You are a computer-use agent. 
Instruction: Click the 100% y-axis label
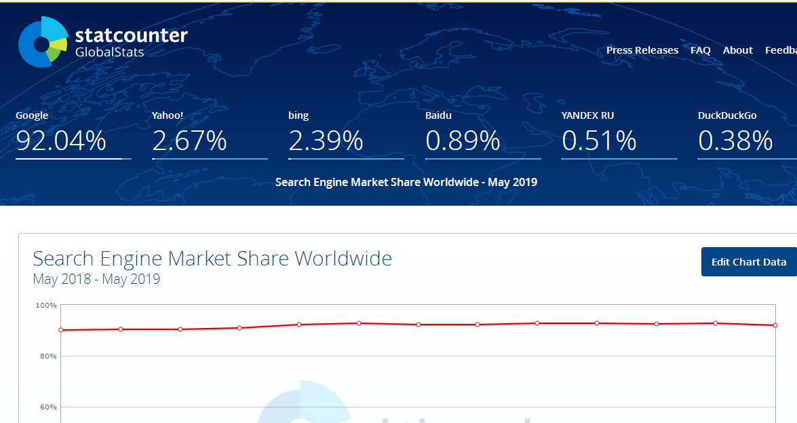(x=46, y=306)
